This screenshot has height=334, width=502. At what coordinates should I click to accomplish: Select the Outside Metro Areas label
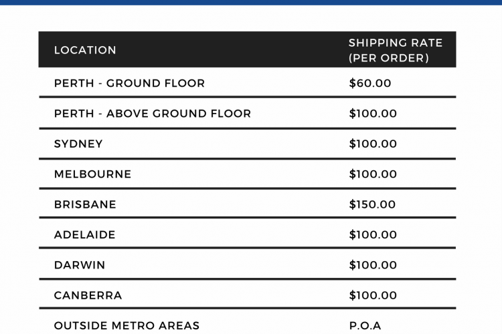click(x=127, y=326)
